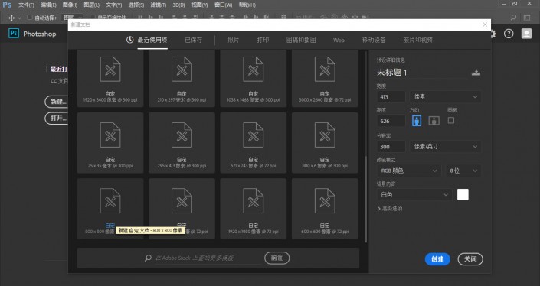This screenshot has height=286, width=540.
Task: Save document preset icon next to 未标题-1
Action: click(476, 73)
